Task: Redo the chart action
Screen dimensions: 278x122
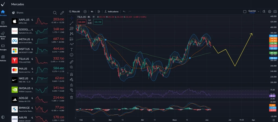Action: tap(129, 11)
